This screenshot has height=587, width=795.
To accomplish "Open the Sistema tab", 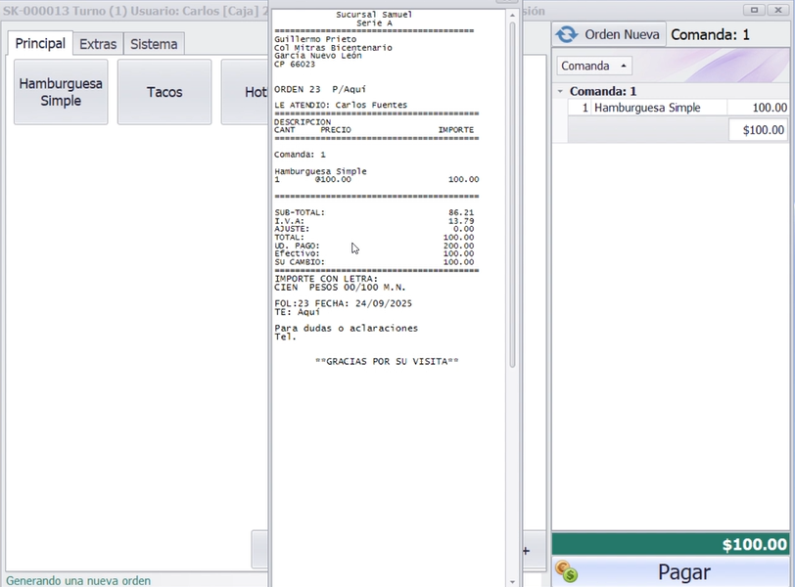I will click(x=154, y=44).
